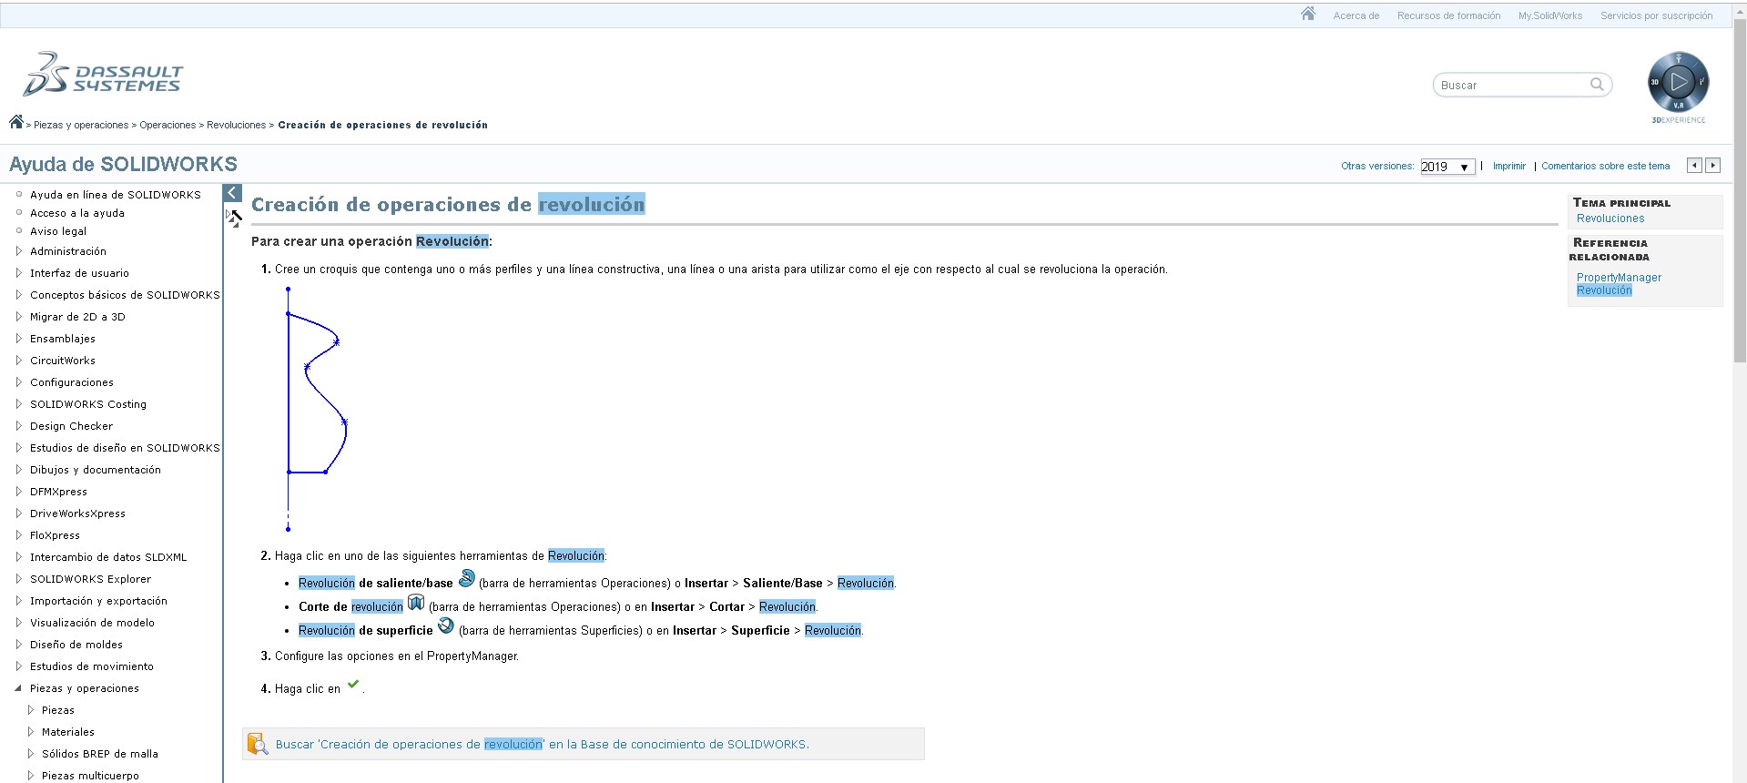This screenshot has width=1747, height=783.
Task: Expand the CircuitWorks tree node
Action: [18, 360]
